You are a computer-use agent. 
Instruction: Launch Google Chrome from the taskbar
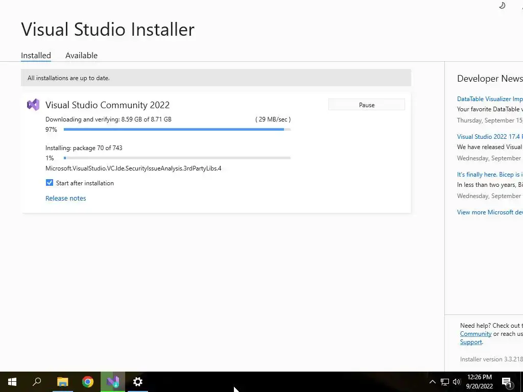tap(88, 381)
